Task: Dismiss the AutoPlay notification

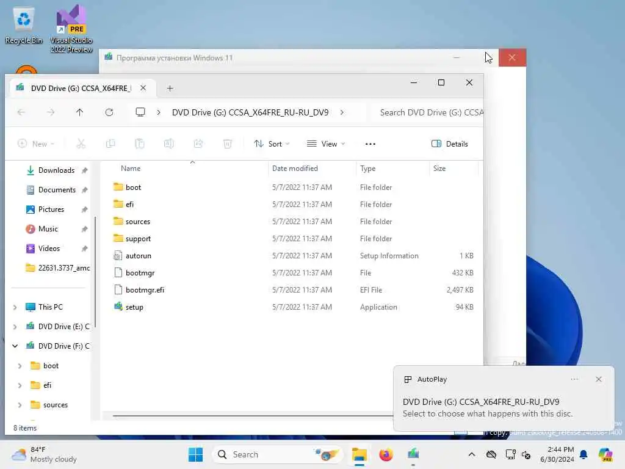Action: pyautogui.click(x=599, y=379)
